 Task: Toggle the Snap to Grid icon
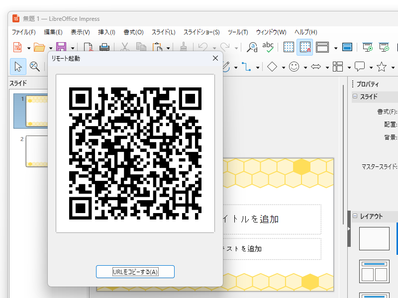[x=305, y=47]
